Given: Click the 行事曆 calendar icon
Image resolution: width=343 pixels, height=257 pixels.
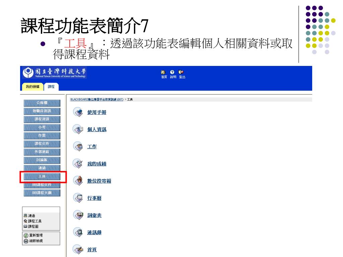Looking at the screenshot, I should [x=78, y=198].
